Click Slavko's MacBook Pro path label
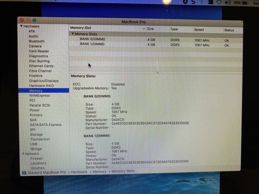This screenshot has height=194, width=259. coord(47,172)
